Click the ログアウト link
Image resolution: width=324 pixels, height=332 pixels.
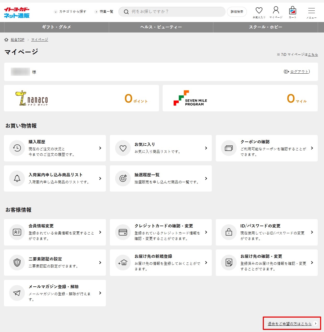point(299,72)
